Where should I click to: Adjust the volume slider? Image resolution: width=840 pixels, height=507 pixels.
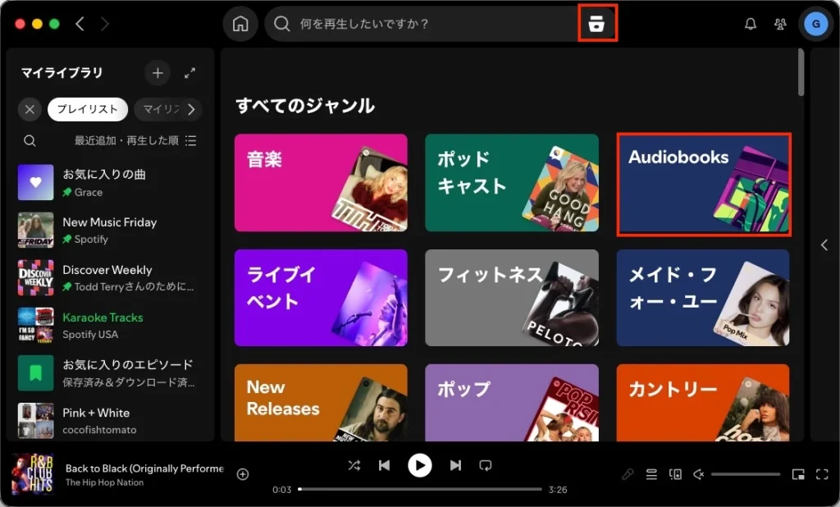[745, 474]
